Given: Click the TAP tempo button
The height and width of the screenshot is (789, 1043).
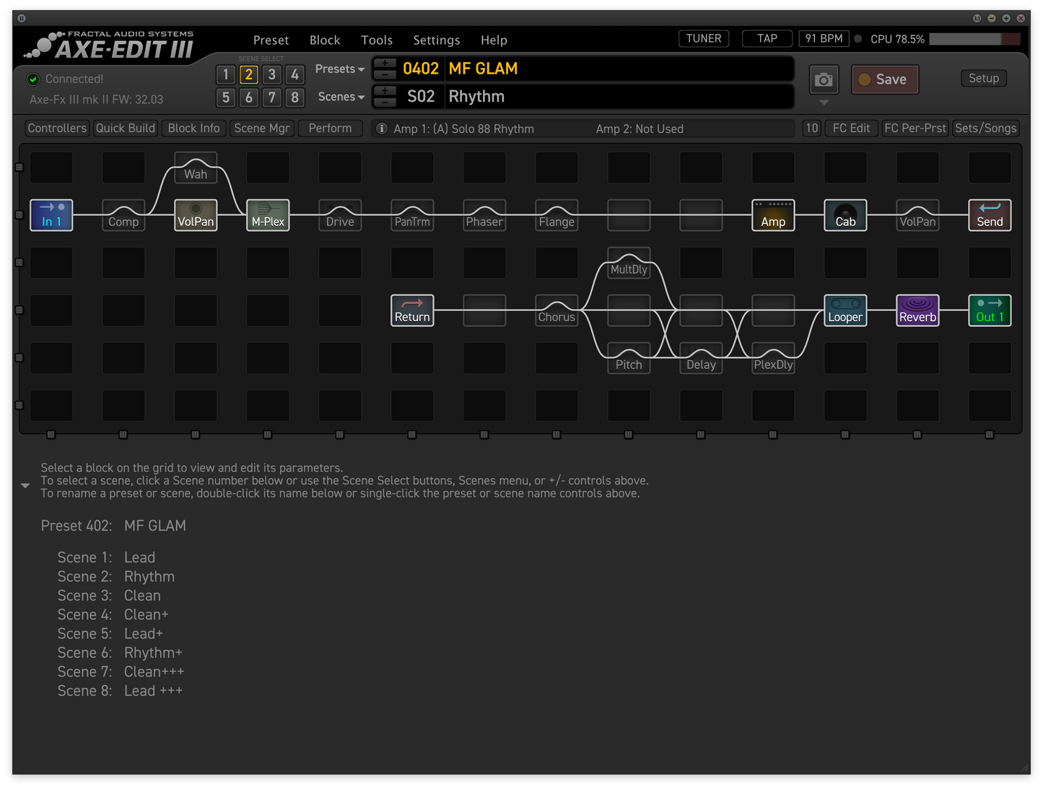Looking at the screenshot, I should (x=767, y=39).
